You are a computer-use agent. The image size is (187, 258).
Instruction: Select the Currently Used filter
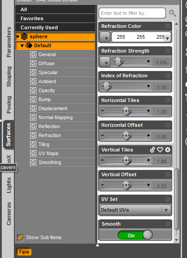55,27
